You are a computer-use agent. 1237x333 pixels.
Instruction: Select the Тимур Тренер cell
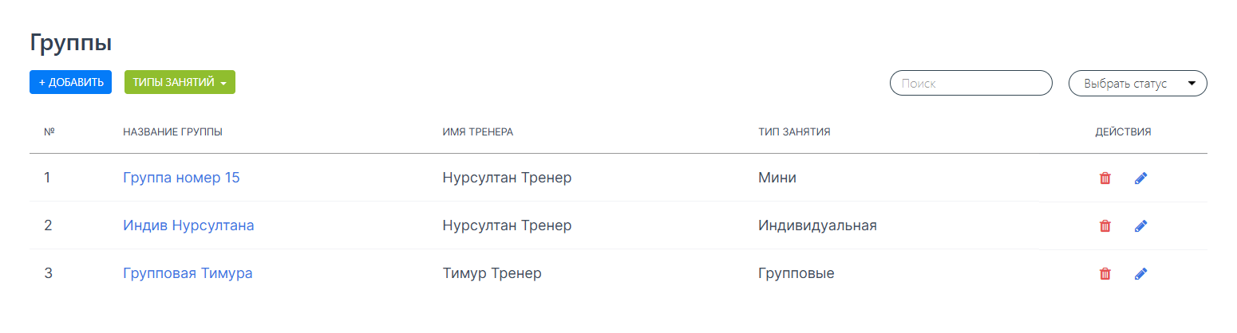492,273
